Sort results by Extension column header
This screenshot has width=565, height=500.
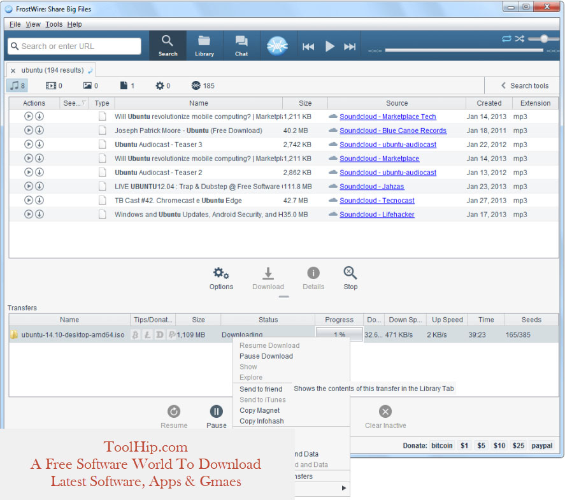coord(535,103)
